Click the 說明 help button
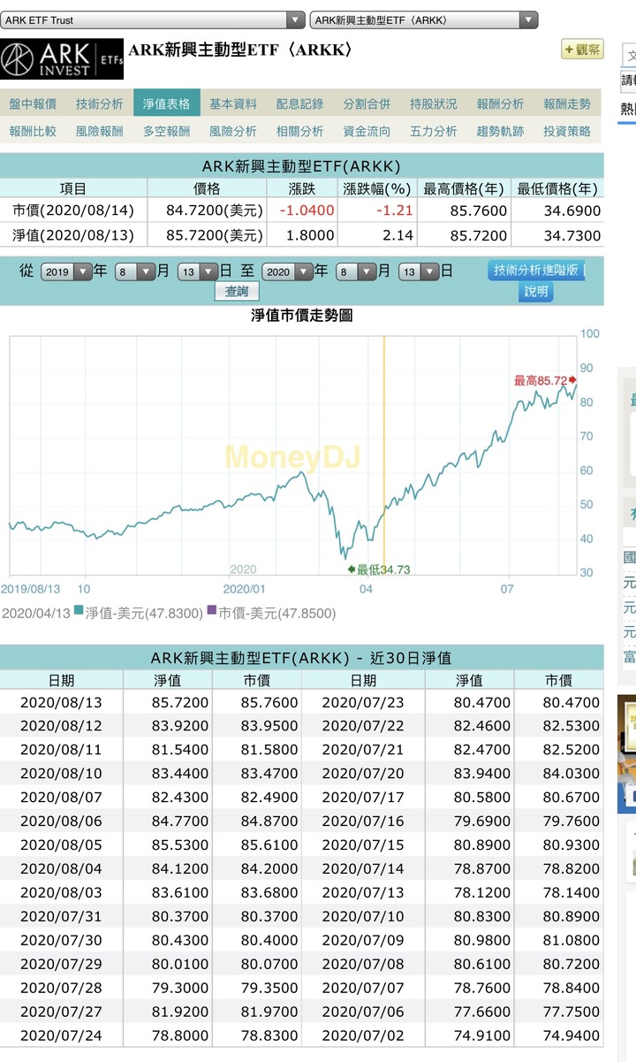Image resolution: width=636 pixels, height=1062 pixels. click(536, 291)
